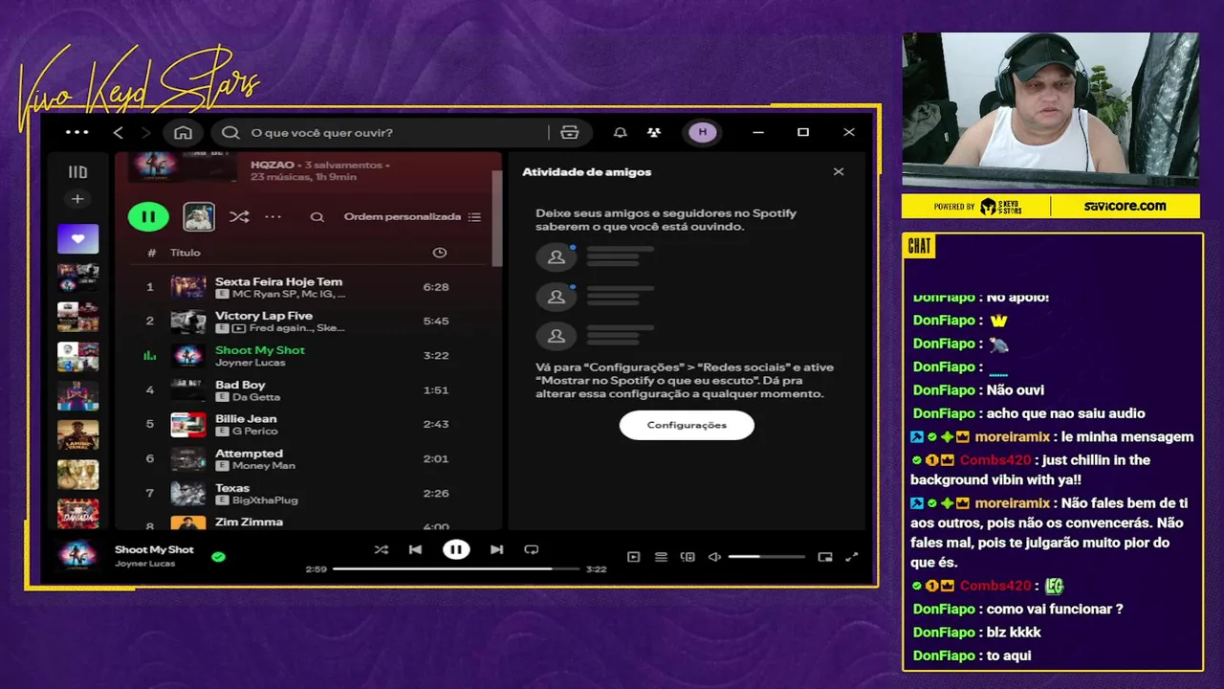Open the playlist more options (three dots)

coord(273,216)
